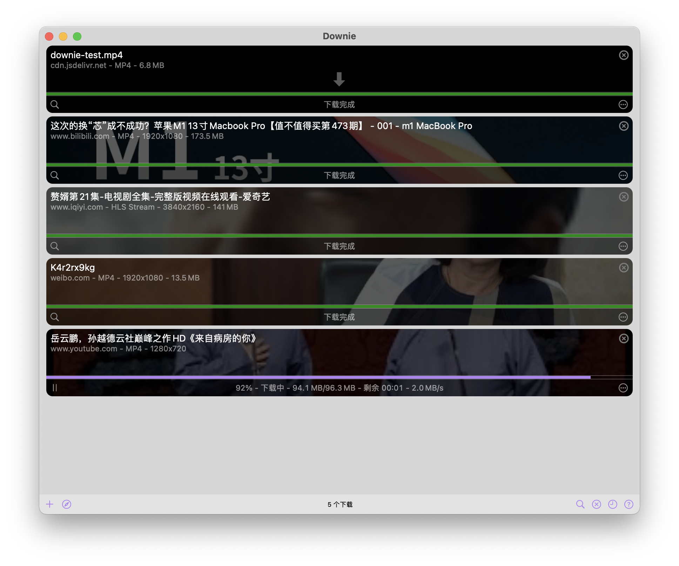This screenshot has width=679, height=566.
Task: Open more options for the bilibili download
Action: [623, 175]
